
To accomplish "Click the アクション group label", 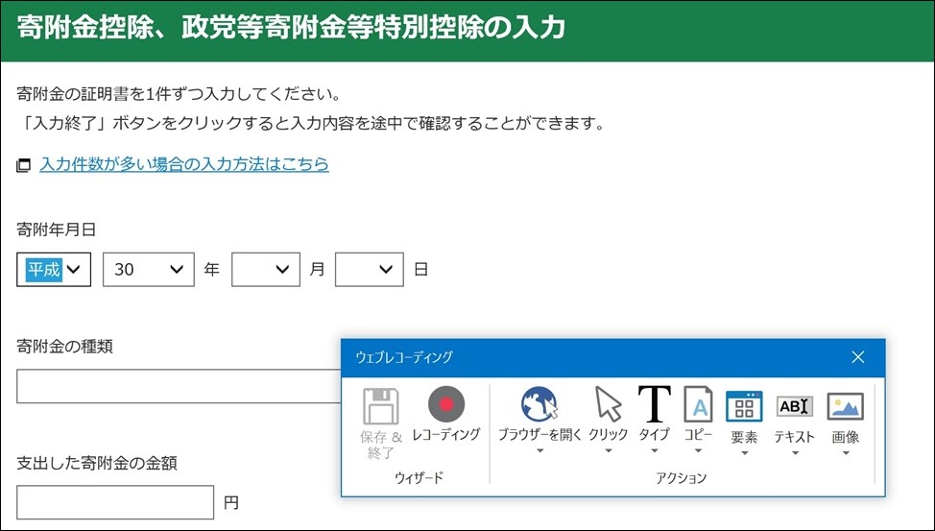I will pyautogui.click(x=682, y=478).
